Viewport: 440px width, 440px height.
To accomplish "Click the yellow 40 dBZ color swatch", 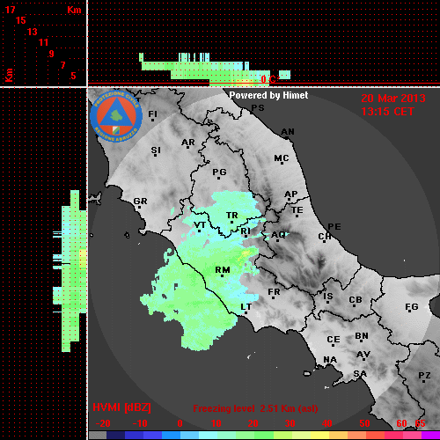I will coord(319,435).
